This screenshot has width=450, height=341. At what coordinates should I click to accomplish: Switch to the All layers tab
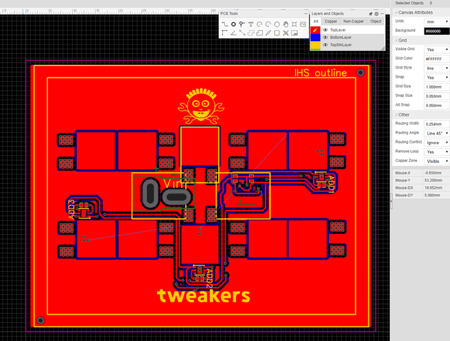click(x=316, y=21)
